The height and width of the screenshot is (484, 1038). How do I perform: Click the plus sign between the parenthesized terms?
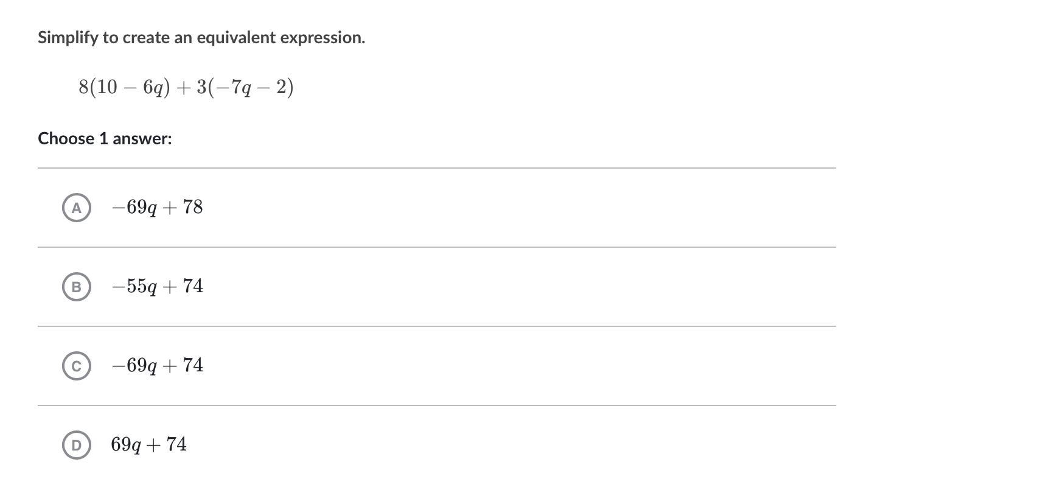(x=183, y=88)
